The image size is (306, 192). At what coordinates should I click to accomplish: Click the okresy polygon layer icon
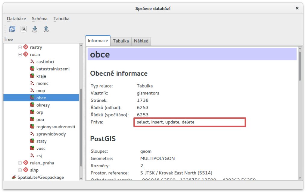(32, 105)
